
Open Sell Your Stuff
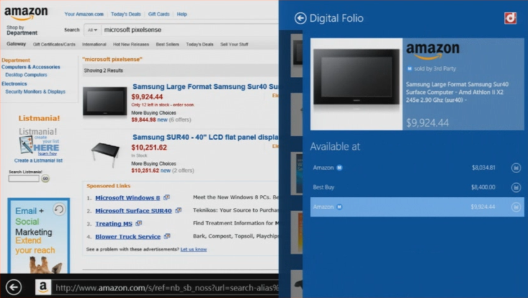[235, 44]
